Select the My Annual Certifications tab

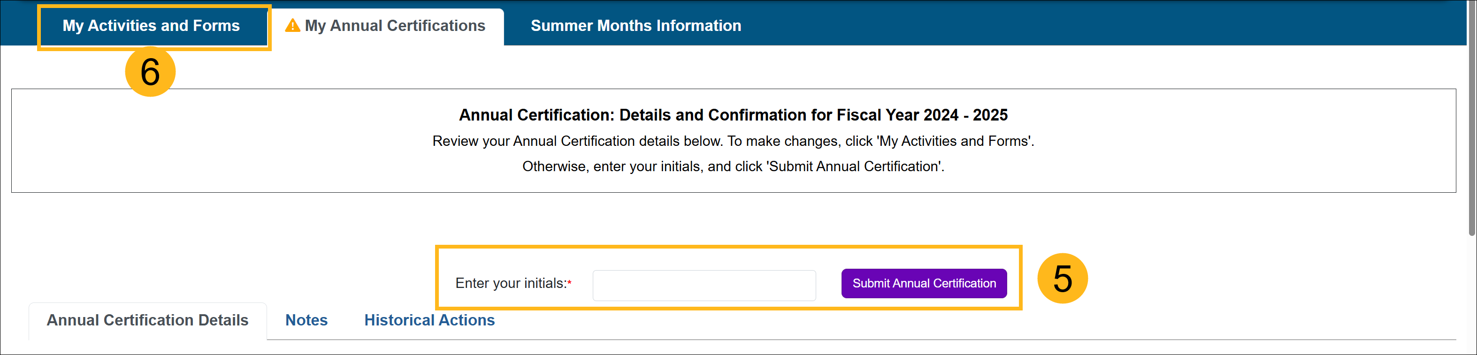(395, 26)
